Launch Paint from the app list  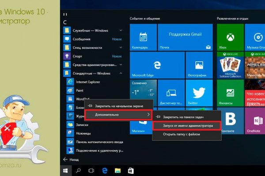[x=80, y=90]
